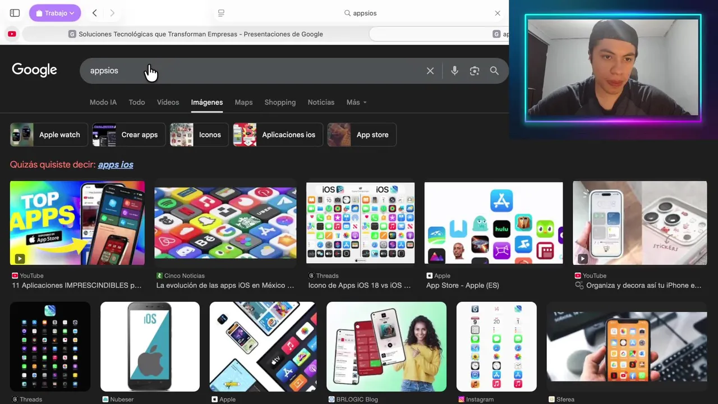This screenshot has width=718, height=404.
Task: Open the App Store Apple image
Action: [494, 223]
